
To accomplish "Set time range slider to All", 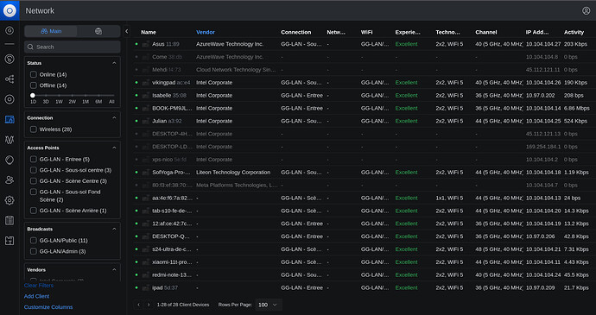I will coord(111,102).
